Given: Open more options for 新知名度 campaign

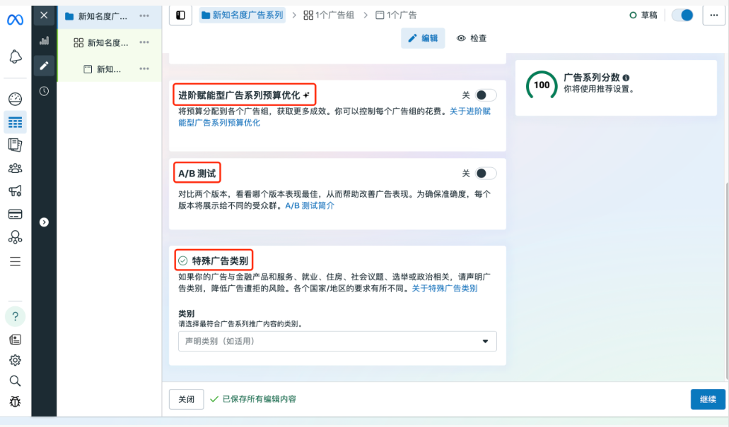Looking at the screenshot, I should pyautogui.click(x=144, y=16).
